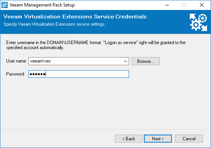Image resolution: width=211 pixels, height=148 pixels.
Task: Minimize the Veeam Management Pack Setup window
Action: point(167,5)
